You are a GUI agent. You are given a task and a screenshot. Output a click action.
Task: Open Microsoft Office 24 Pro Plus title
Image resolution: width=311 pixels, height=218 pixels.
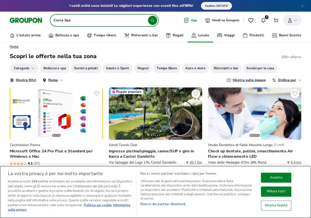pyautogui.click(x=51, y=153)
